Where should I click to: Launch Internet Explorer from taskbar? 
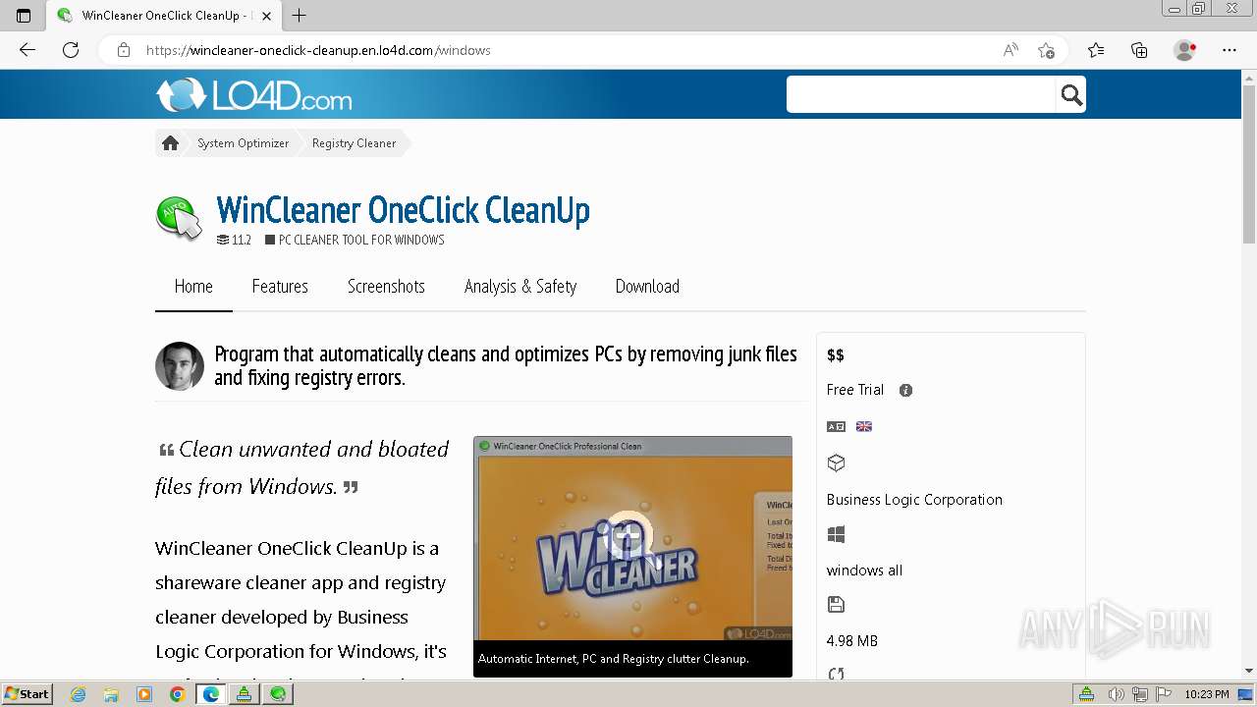[x=79, y=694]
